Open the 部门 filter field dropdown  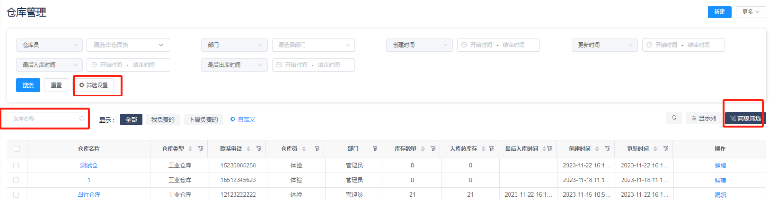(x=234, y=45)
